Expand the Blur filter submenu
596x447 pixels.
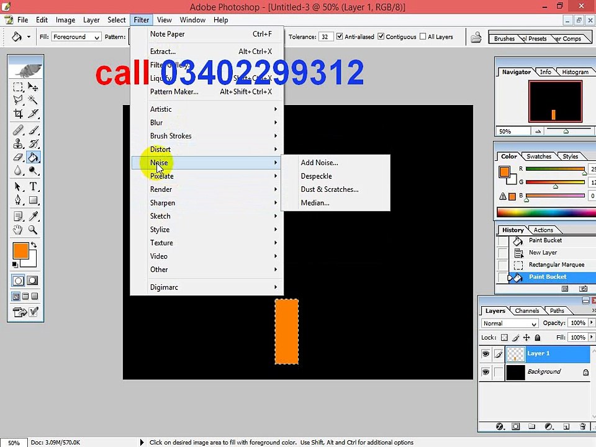(x=207, y=122)
